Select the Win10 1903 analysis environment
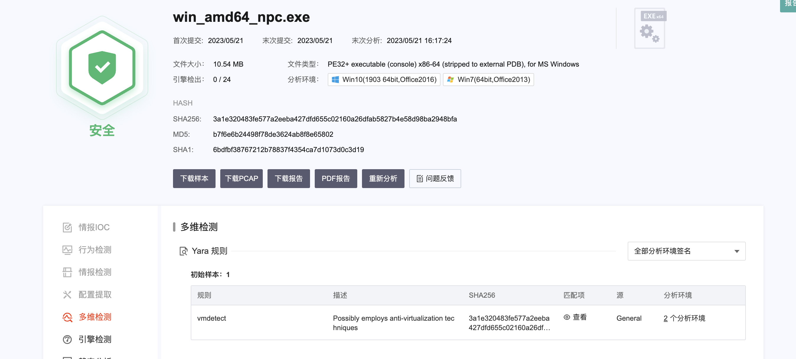Image resolution: width=796 pixels, height=359 pixels. tap(384, 80)
